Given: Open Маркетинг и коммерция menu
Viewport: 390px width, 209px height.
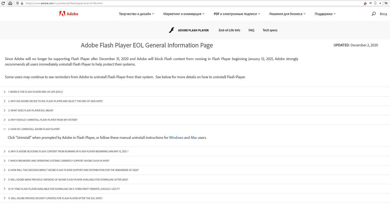Looking at the screenshot, I should click(x=184, y=14).
